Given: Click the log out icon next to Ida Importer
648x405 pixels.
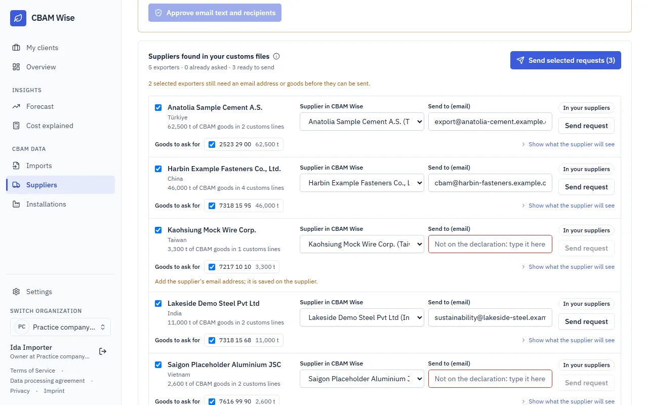Looking at the screenshot, I should [x=103, y=351].
